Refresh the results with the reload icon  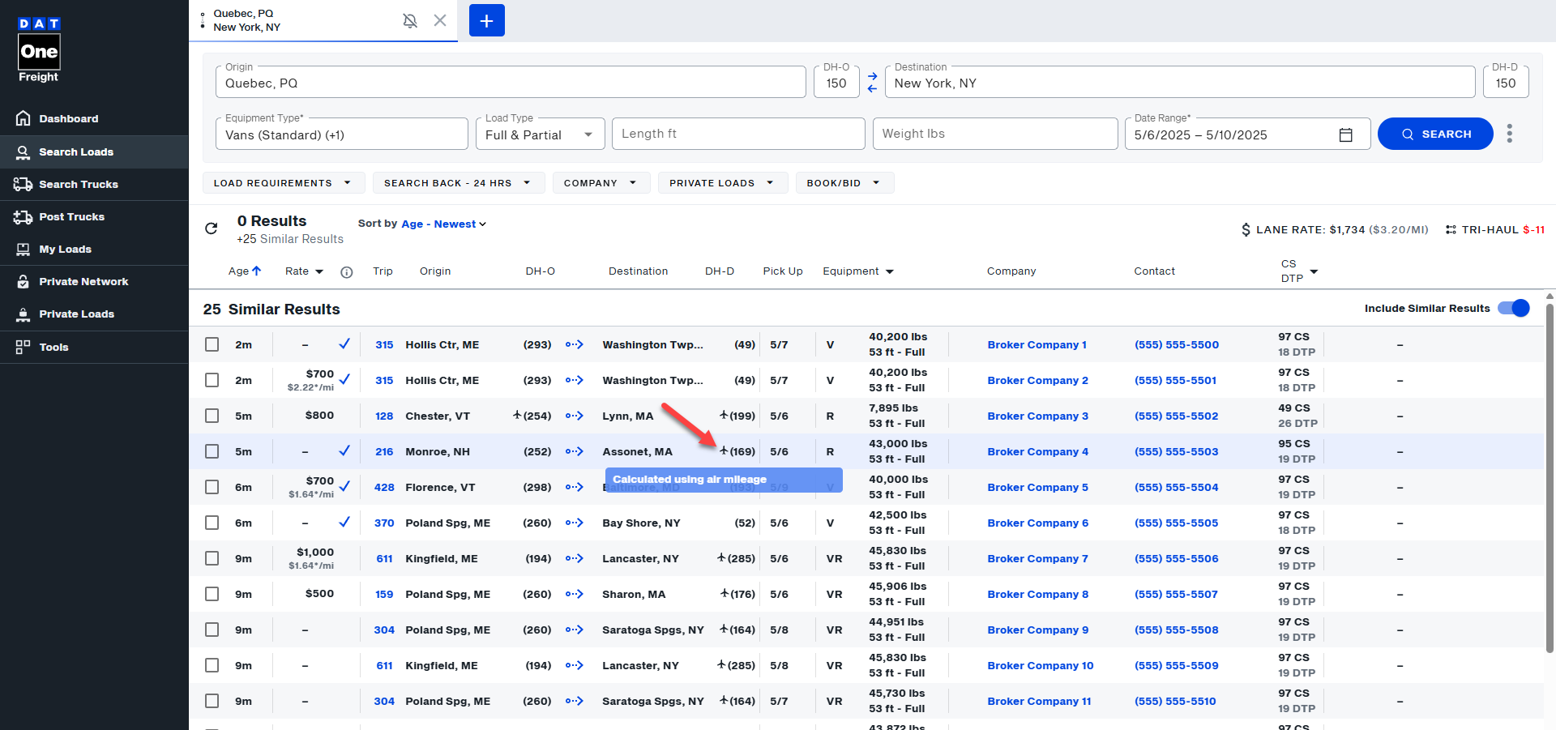pos(212,228)
